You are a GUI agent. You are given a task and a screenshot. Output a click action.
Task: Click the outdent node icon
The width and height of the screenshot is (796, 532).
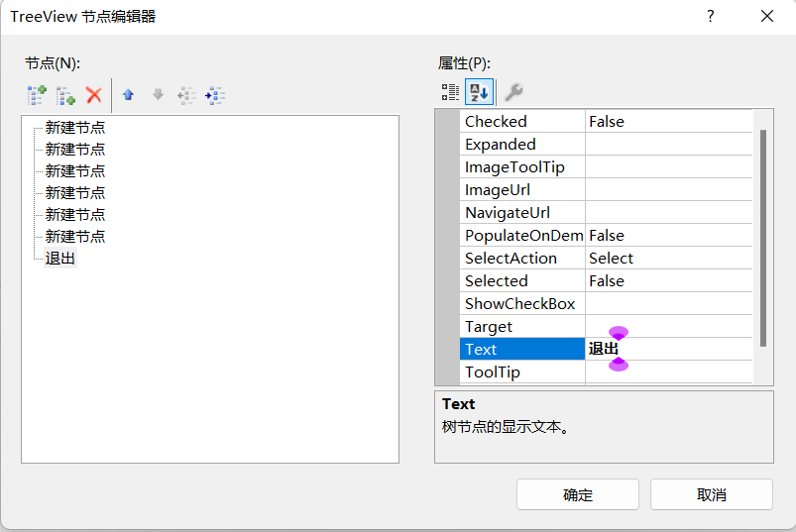[186, 95]
